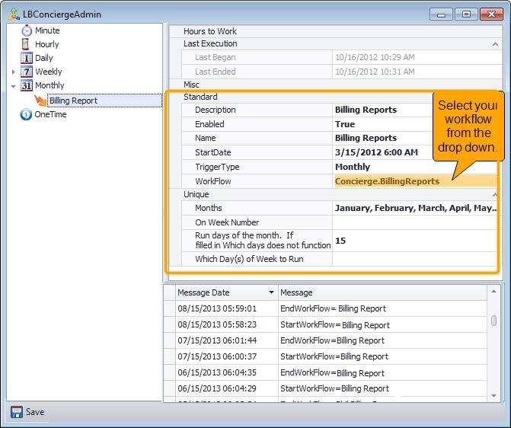The width and height of the screenshot is (511, 428).
Task: Click the On Week Number label
Action: point(227,222)
